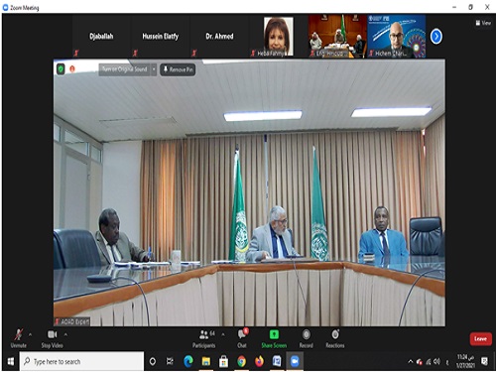Open the Reactions menu
The height and width of the screenshot is (372, 496).
pyautogui.click(x=335, y=338)
